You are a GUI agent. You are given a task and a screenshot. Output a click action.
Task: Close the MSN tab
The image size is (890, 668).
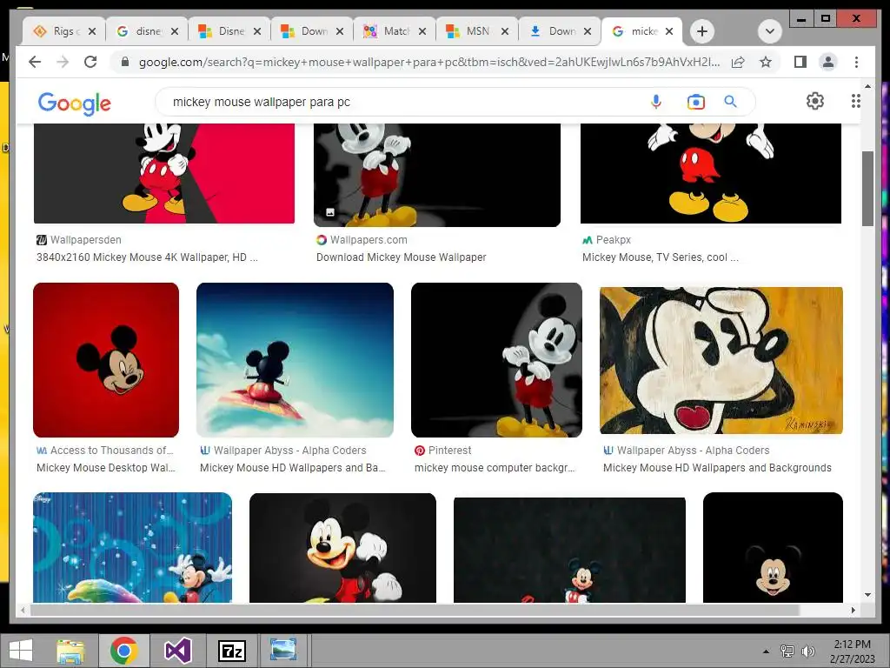(x=505, y=31)
